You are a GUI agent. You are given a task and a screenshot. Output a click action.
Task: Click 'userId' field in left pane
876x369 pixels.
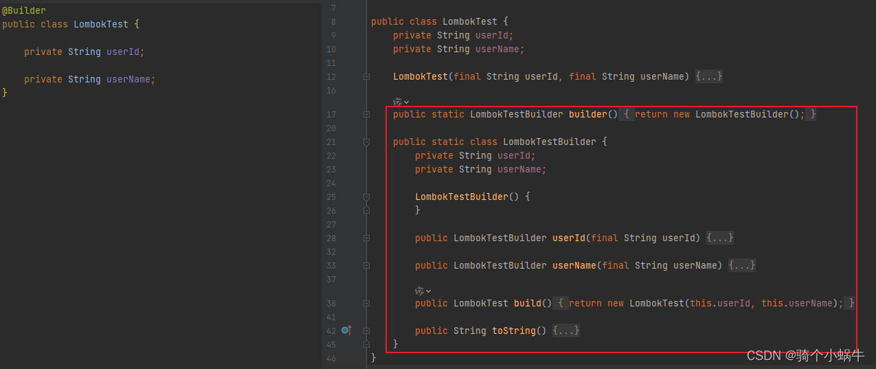tap(123, 52)
